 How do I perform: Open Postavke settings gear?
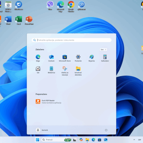click(78, 58)
